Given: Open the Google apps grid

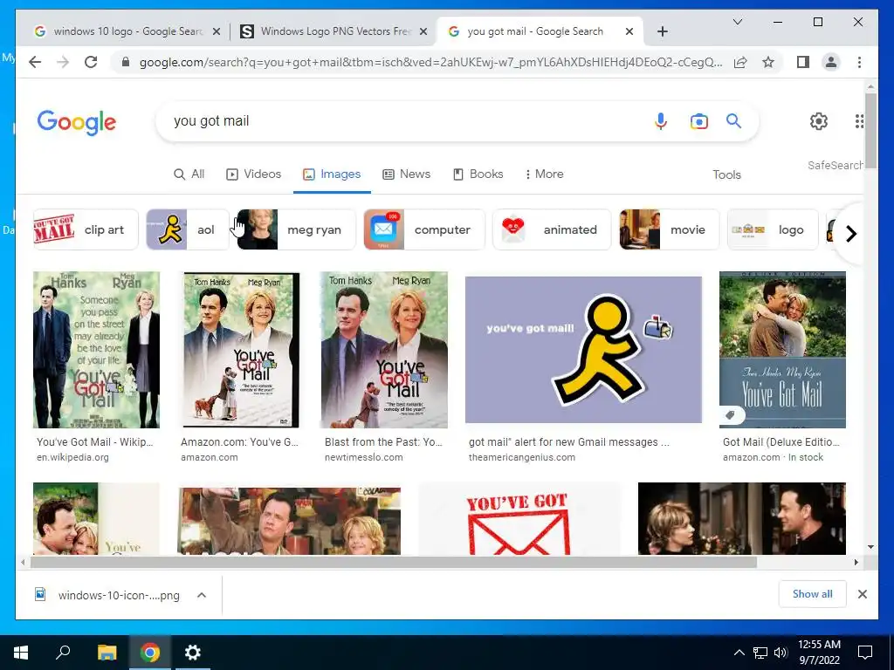Looking at the screenshot, I should [x=859, y=120].
